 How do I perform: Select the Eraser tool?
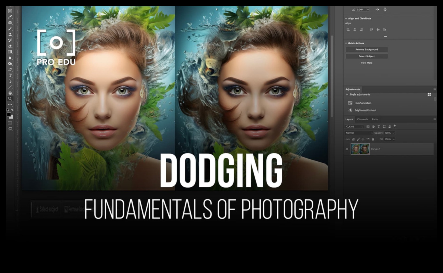point(10,46)
